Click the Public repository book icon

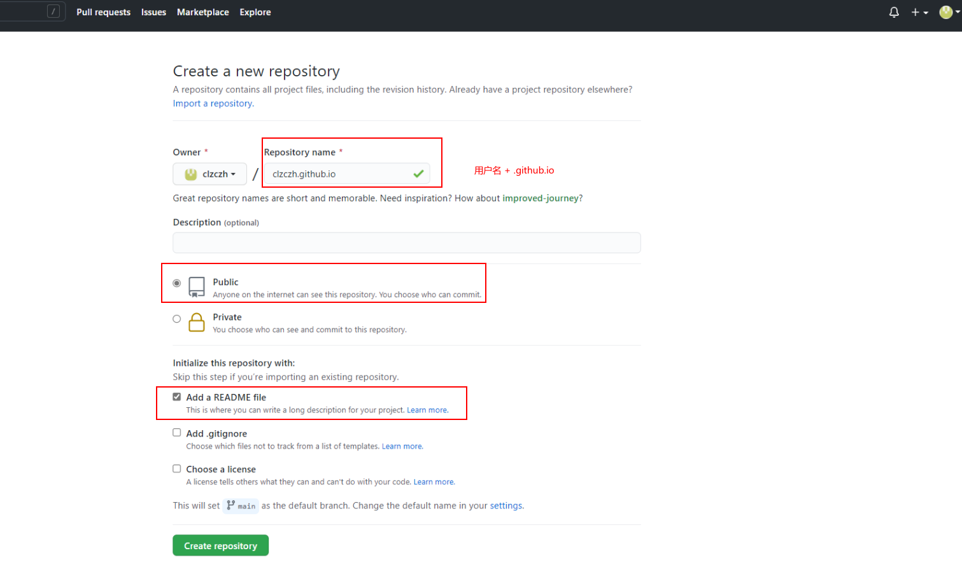point(197,286)
